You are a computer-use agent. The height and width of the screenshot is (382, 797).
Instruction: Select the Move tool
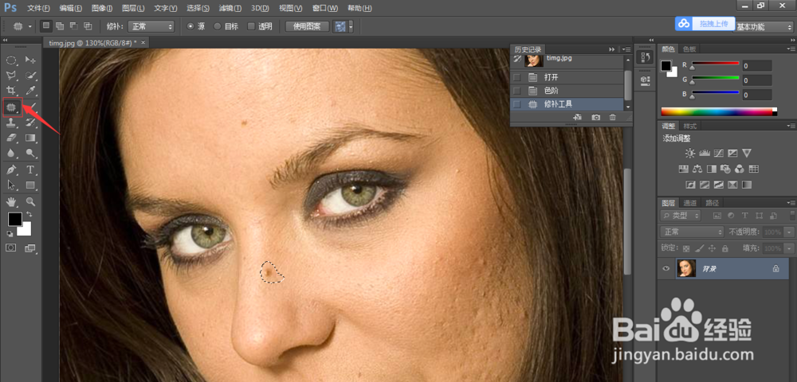click(x=30, y=60)
